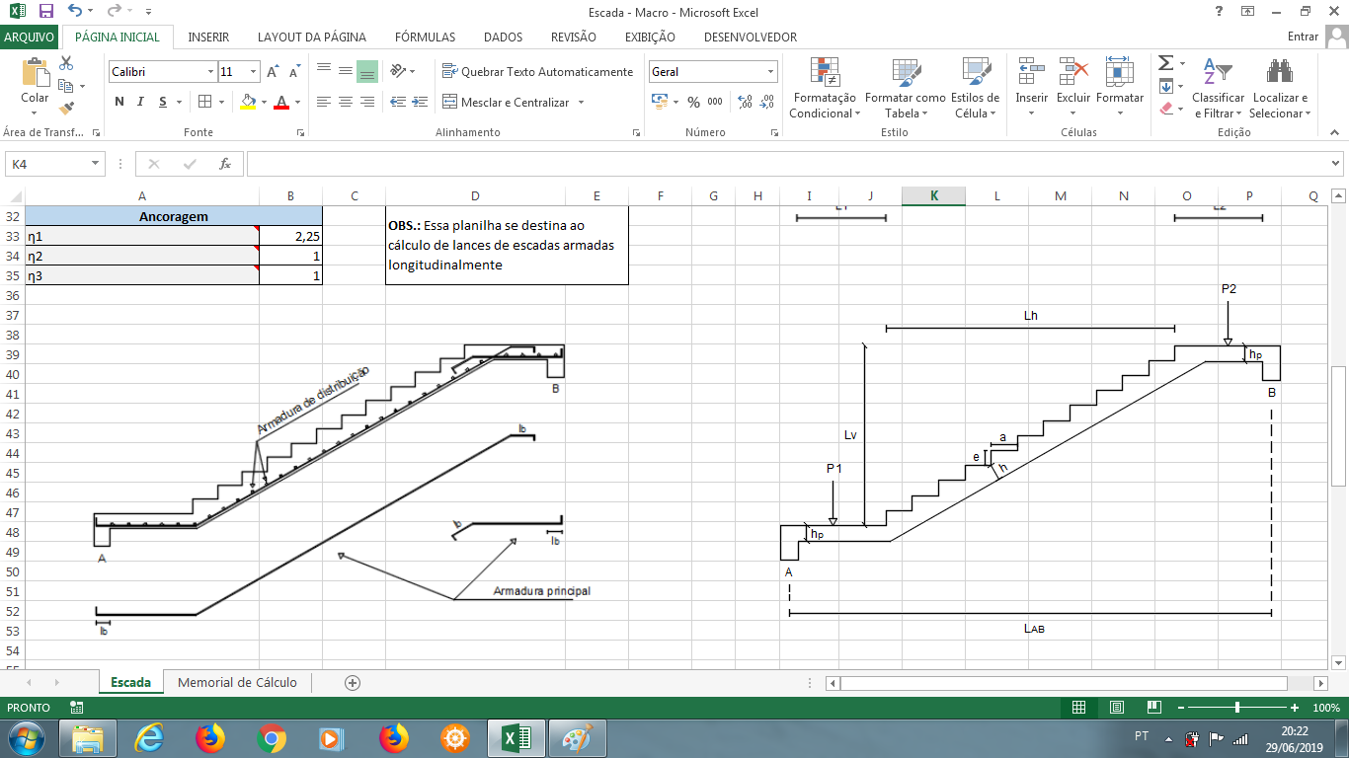Toggle bold formatting (N)
Screen dimensions: 1349x758
click(119, 102)
